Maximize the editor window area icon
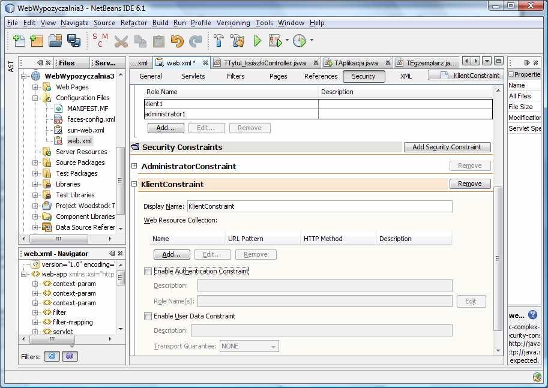Image resolution: width=548 pixels, height=388 pixels. [x=499, y=61]
